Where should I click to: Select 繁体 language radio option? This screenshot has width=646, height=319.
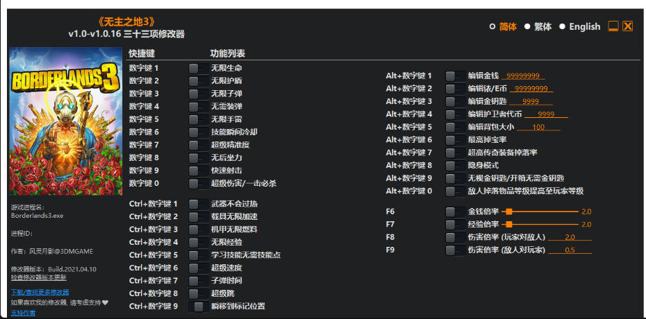pyautogui.click(x=538, y=27)
